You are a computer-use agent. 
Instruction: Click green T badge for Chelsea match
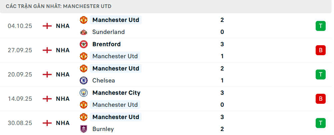click(320, 74)
